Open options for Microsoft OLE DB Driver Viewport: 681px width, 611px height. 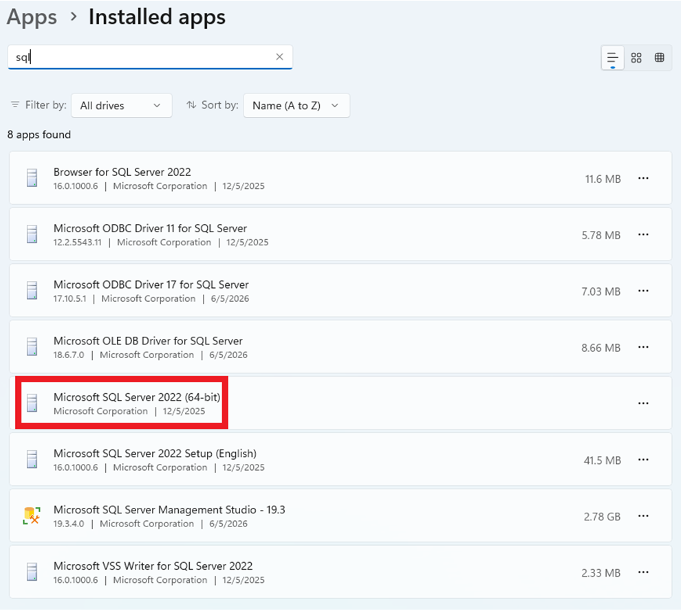tap(643, 347)
